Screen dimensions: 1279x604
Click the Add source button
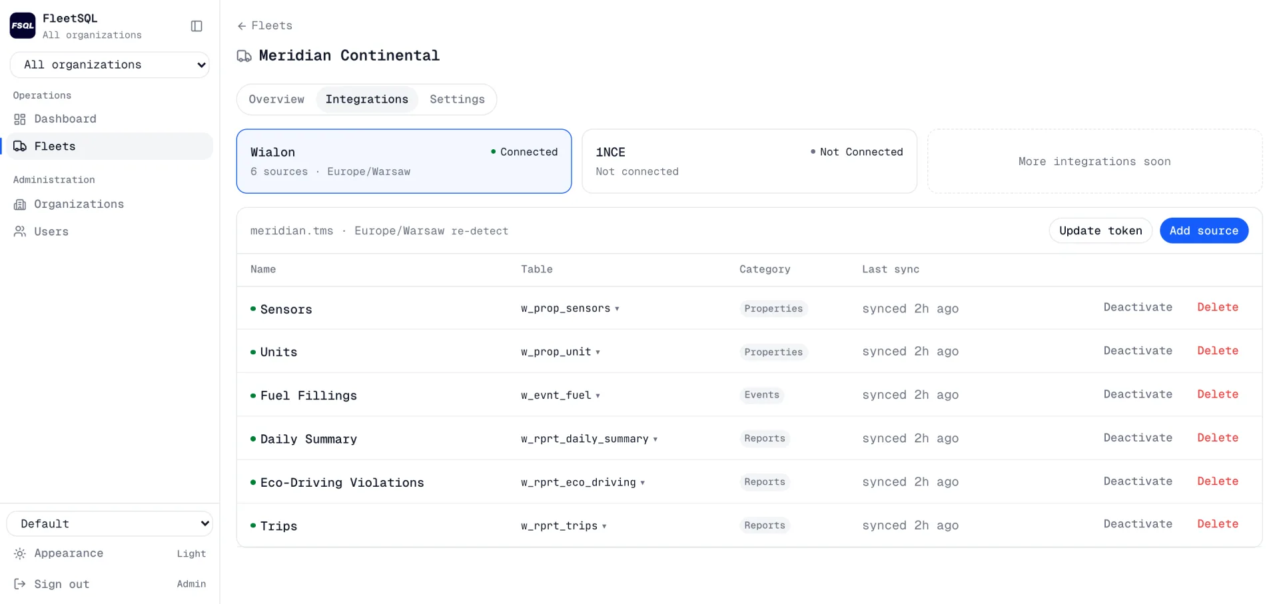coord(1204,231)
